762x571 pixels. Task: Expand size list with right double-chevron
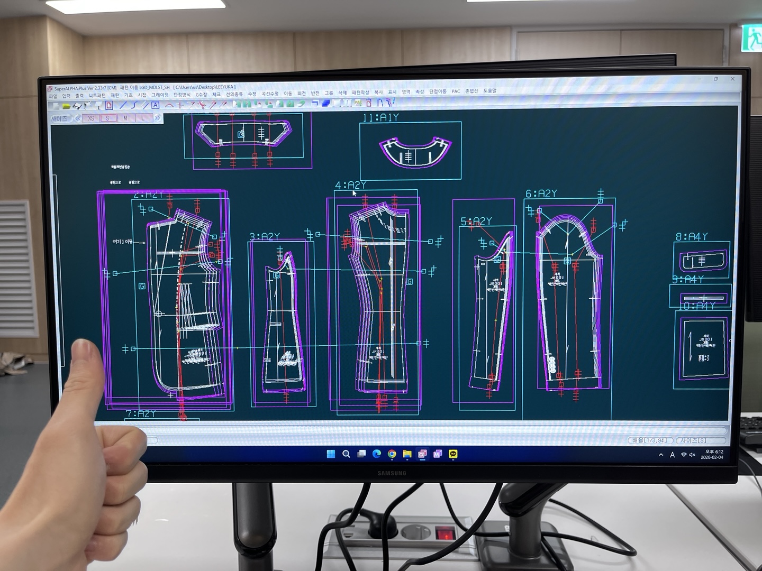157,118
